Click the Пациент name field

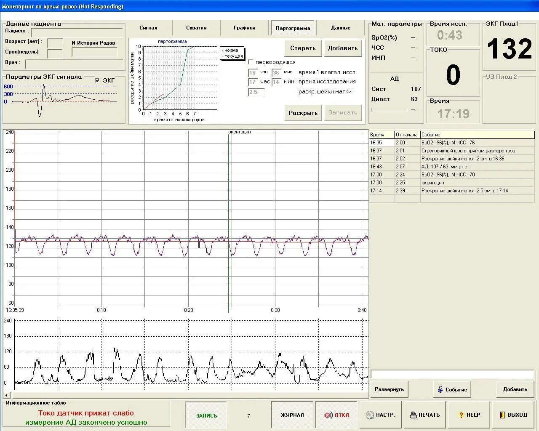coord(77,33)
